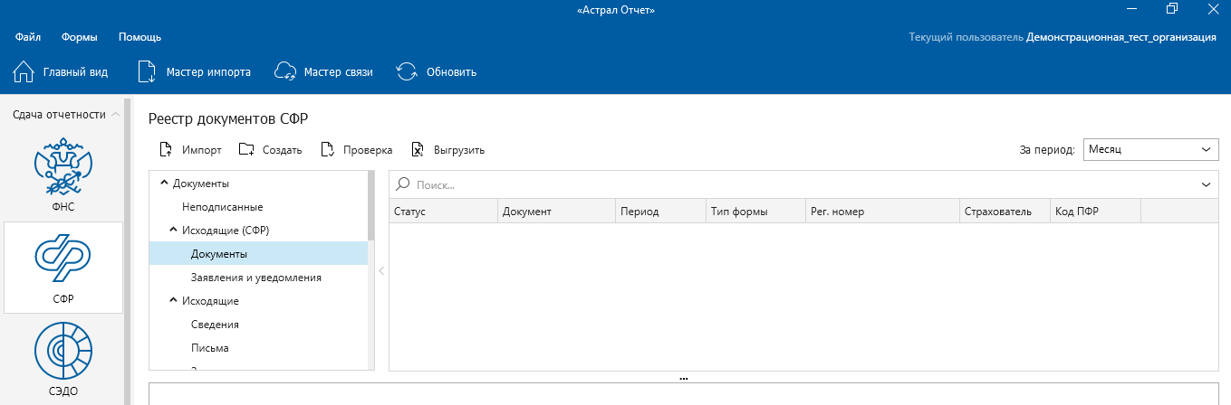Run Проверка on documents
The height and width of the screenshot is (405, 1231).
[x=328, y=150]
